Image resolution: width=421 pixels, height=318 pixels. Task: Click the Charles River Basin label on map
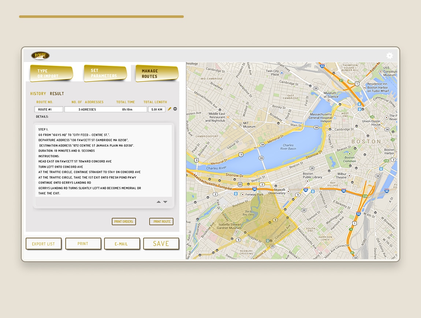288,147
